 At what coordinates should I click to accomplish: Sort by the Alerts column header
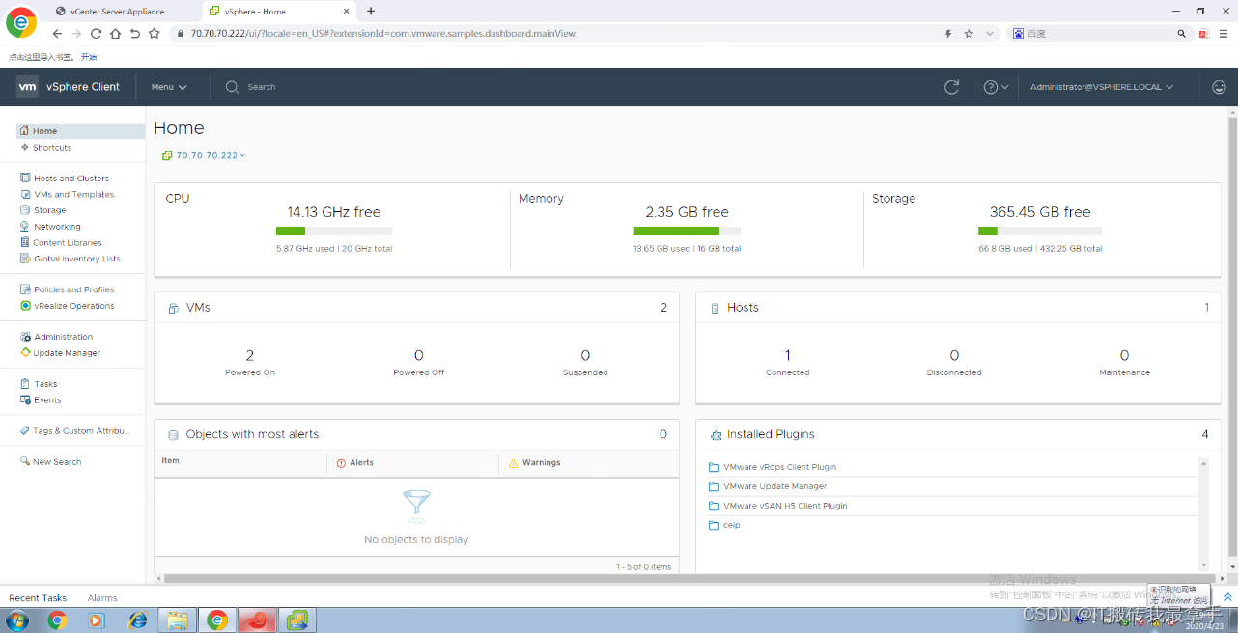(x=361, y=463)
